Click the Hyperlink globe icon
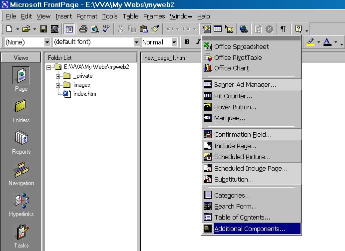 (x=244, y=29)
